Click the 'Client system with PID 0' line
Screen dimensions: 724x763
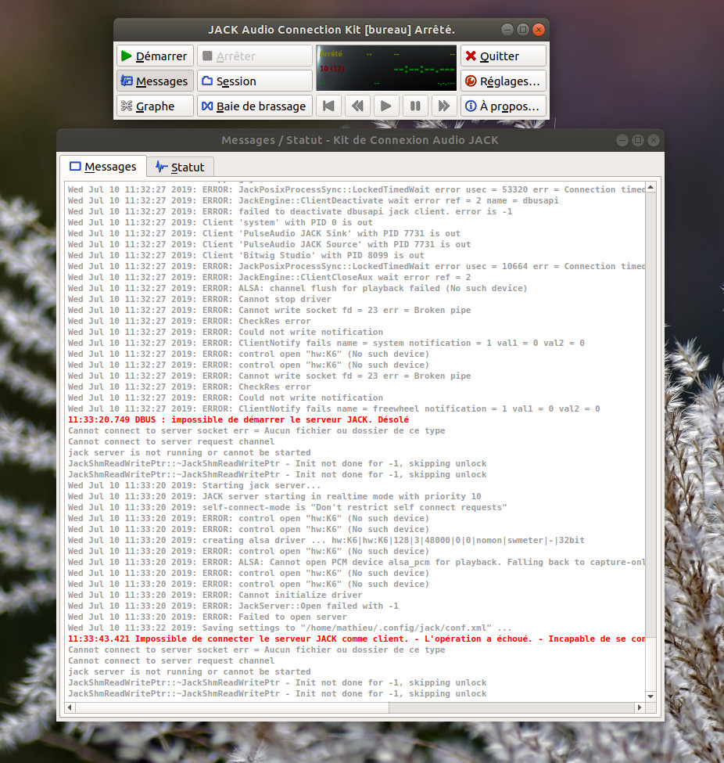point(220,222)
